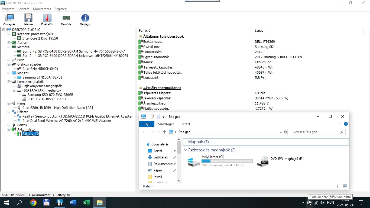The width and height of the screenshot is (370, 208).
Task: Refresh the Ez a gép view
Action: 285,132
